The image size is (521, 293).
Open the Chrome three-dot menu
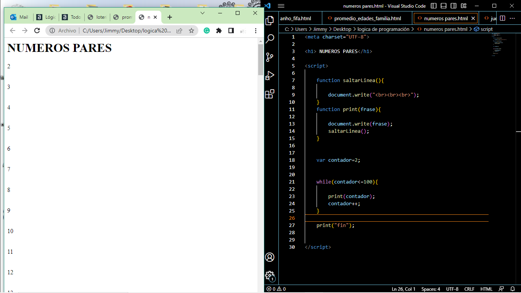[x=256, y=31]
